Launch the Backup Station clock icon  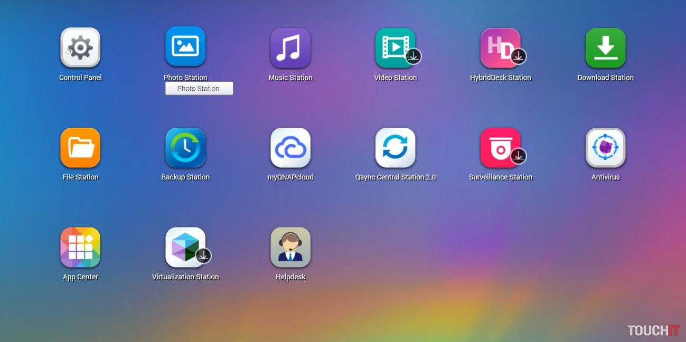[x=185, y=147]
